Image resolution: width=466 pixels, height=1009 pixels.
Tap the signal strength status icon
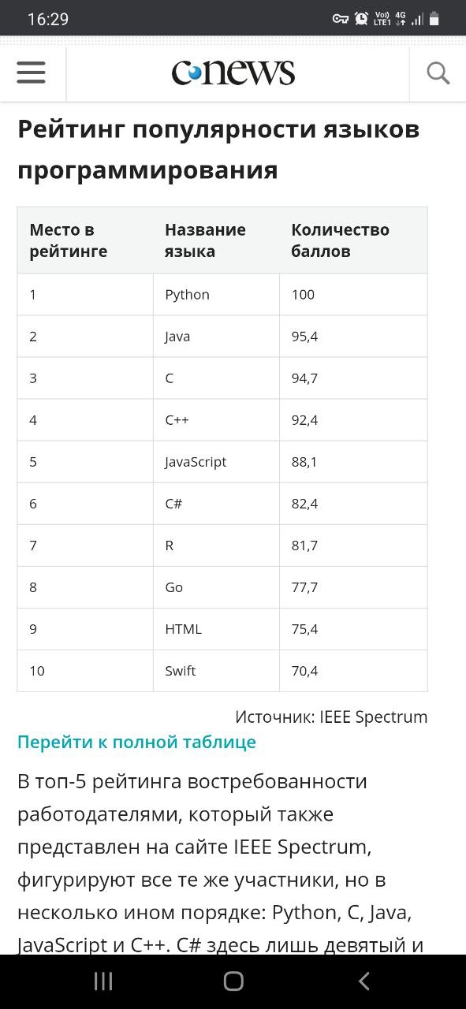417,19
